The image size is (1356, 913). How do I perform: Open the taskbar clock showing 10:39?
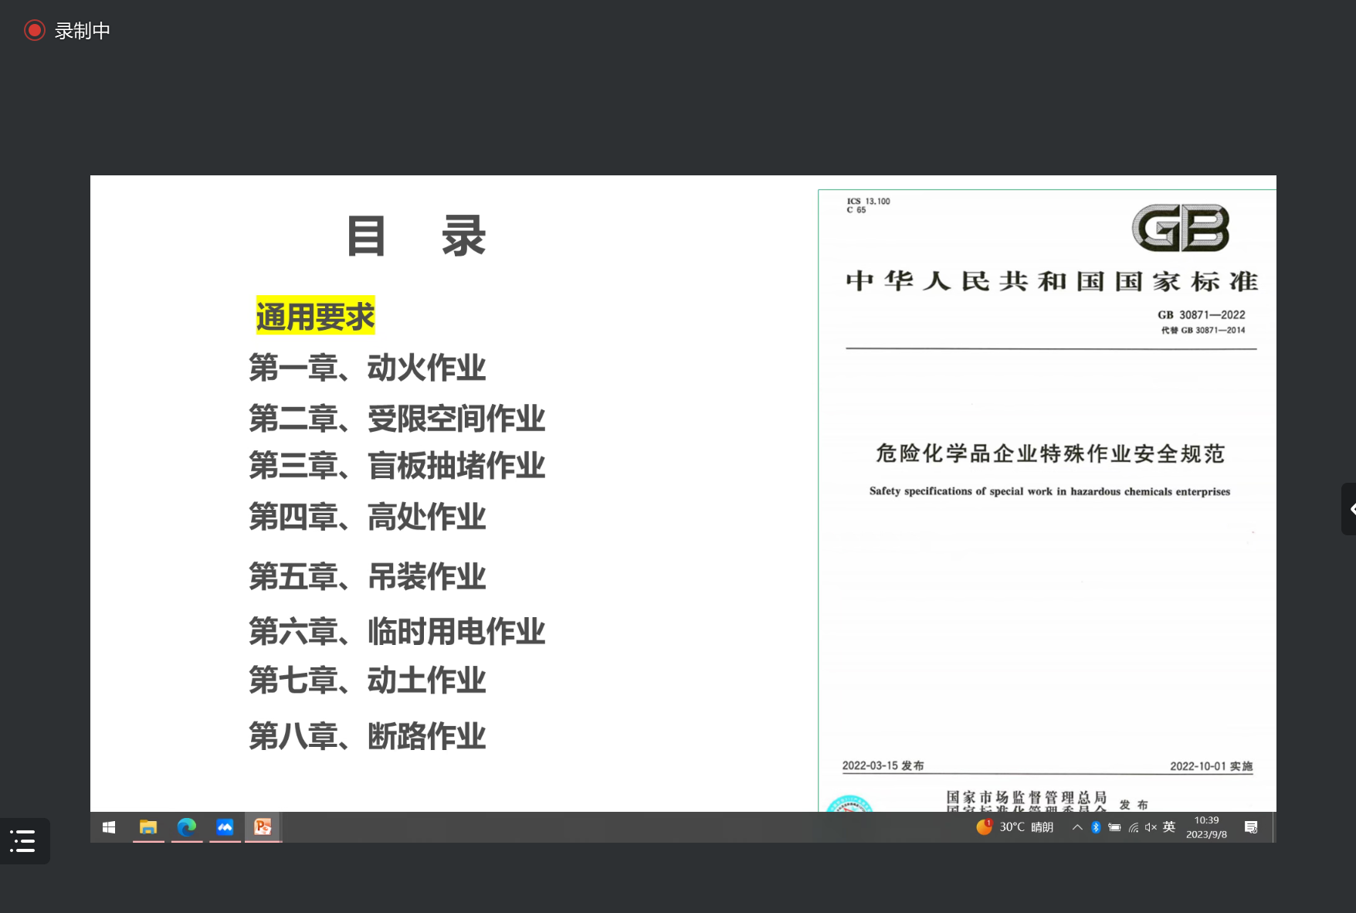tap(1206, 827)
